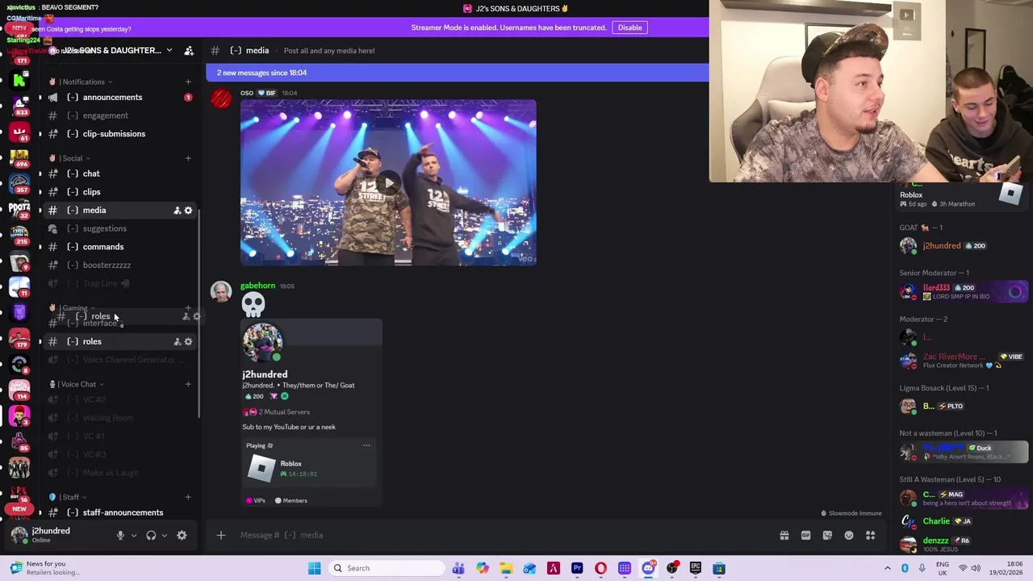Add channel to Notifications category
1033x581 pixels.
point(188,82)
